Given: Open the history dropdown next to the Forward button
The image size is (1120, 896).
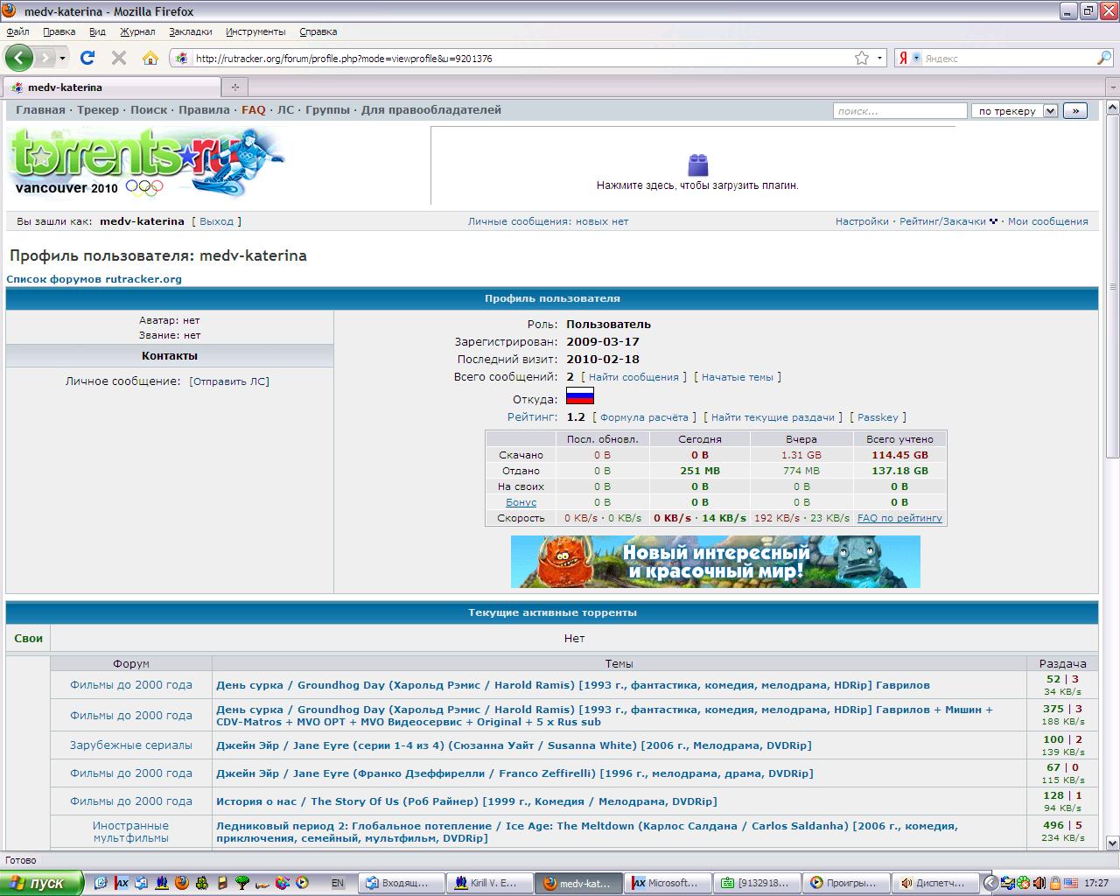Looking at the screenshot, I should pyautogui.click(x=62, y=59).
